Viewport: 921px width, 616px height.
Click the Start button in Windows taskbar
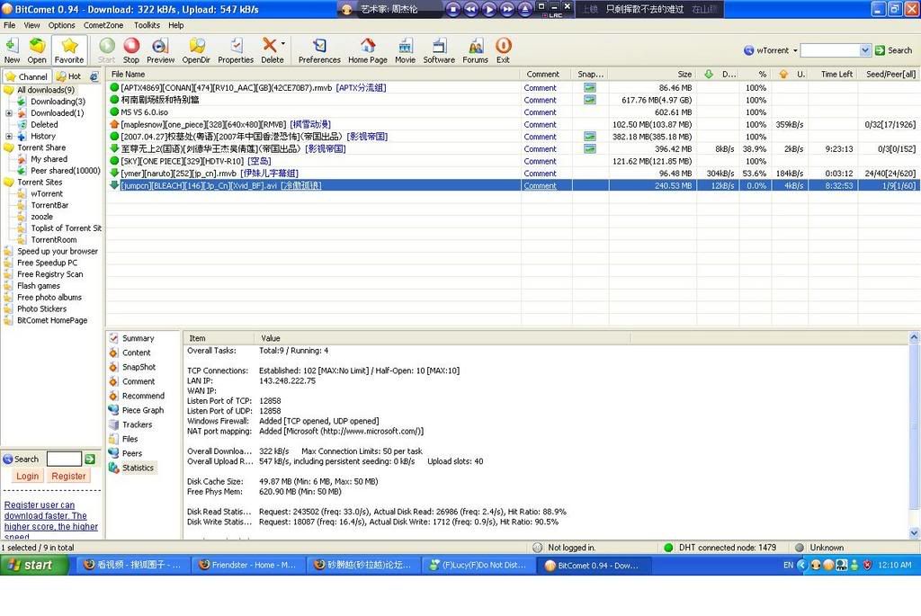[x=34, y=565]
